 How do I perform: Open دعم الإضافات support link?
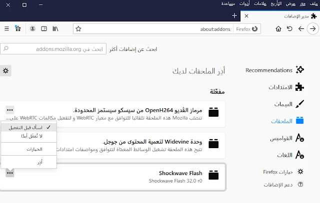pyautogui.click(x=283, y=185)
